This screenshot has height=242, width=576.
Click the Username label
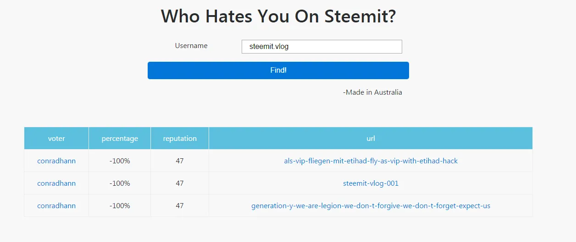pyautogui.click(x=191, y=46)
